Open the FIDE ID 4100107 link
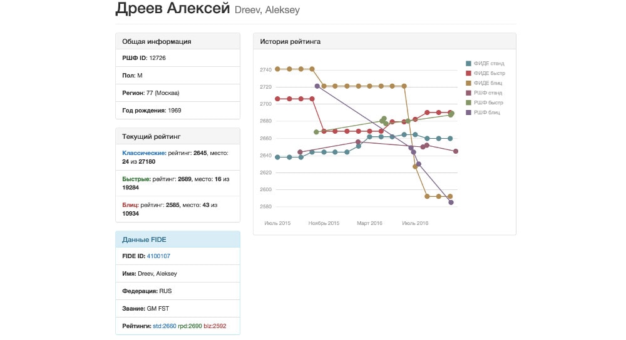This screenshot has width=626, height=340. pyautogui.click(x=158, y=256)
